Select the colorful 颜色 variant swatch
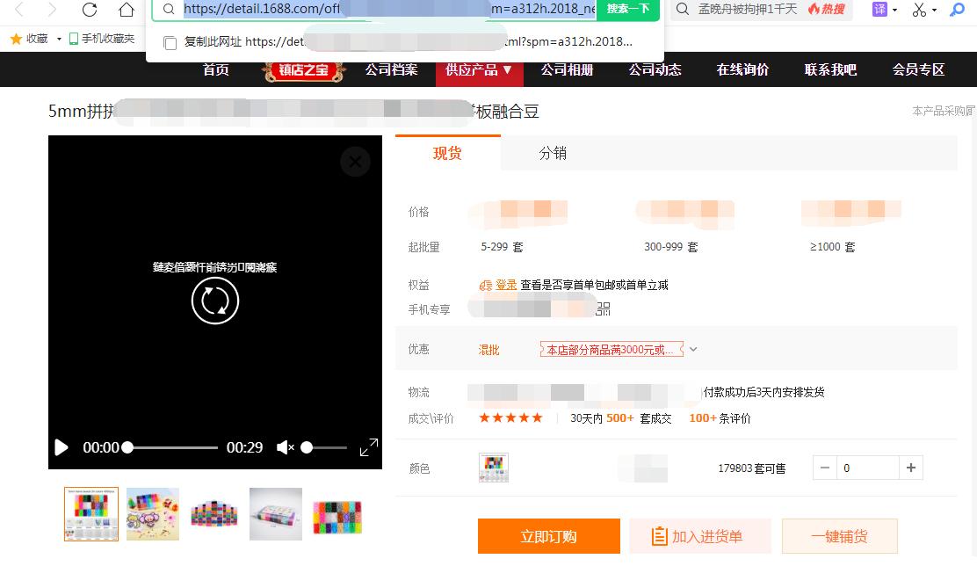The width and height of the screenshot is (977, 566). [493, 468]
